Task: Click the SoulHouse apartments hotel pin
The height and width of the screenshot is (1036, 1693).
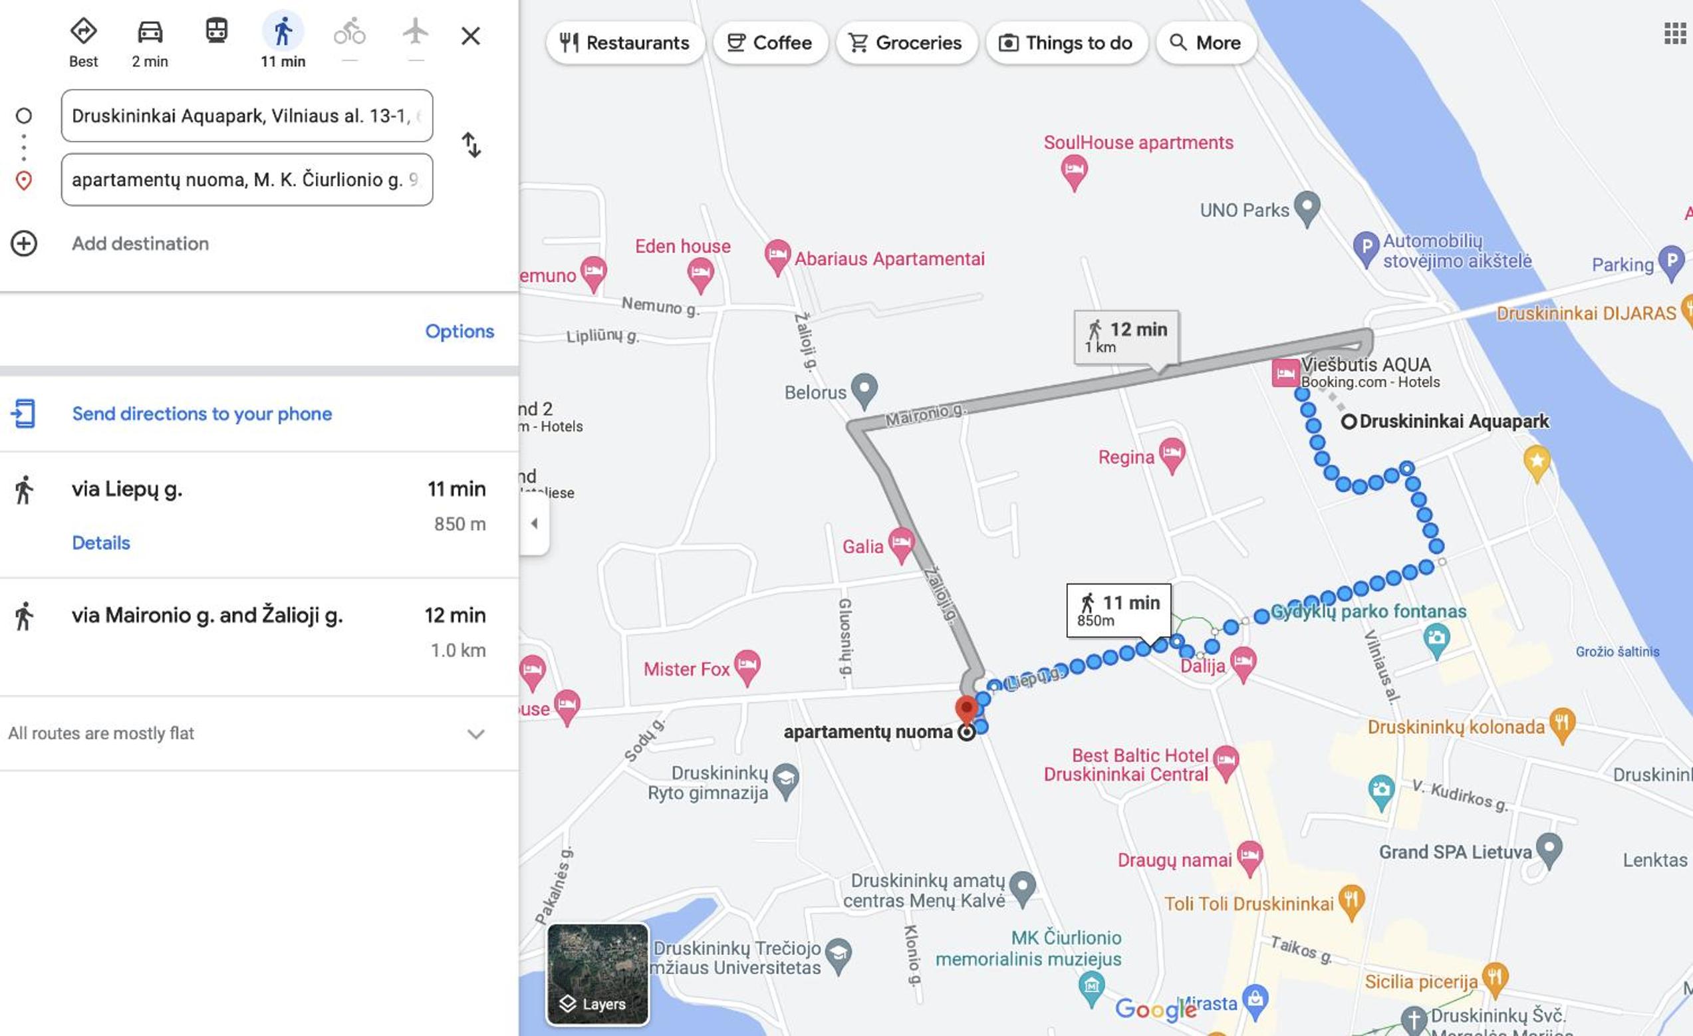Action: click(1074, 172)
